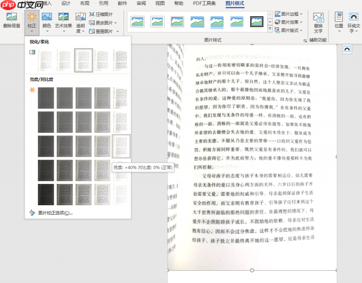Open the Layout (布局) tab
362x283 pixels.
click(85, 3)
